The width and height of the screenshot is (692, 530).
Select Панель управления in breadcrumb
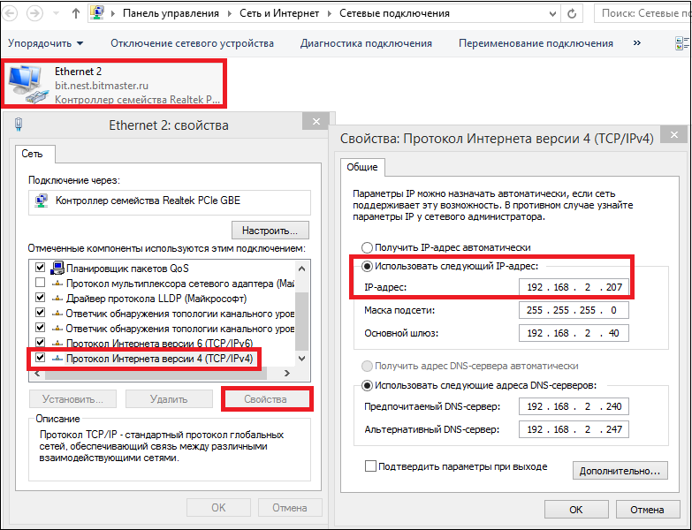[x=171, y=13]
